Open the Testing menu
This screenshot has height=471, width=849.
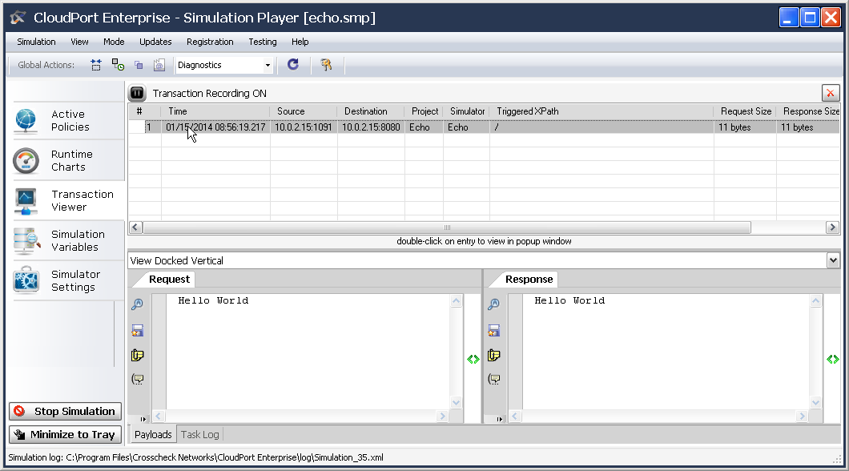coord(263,42)
